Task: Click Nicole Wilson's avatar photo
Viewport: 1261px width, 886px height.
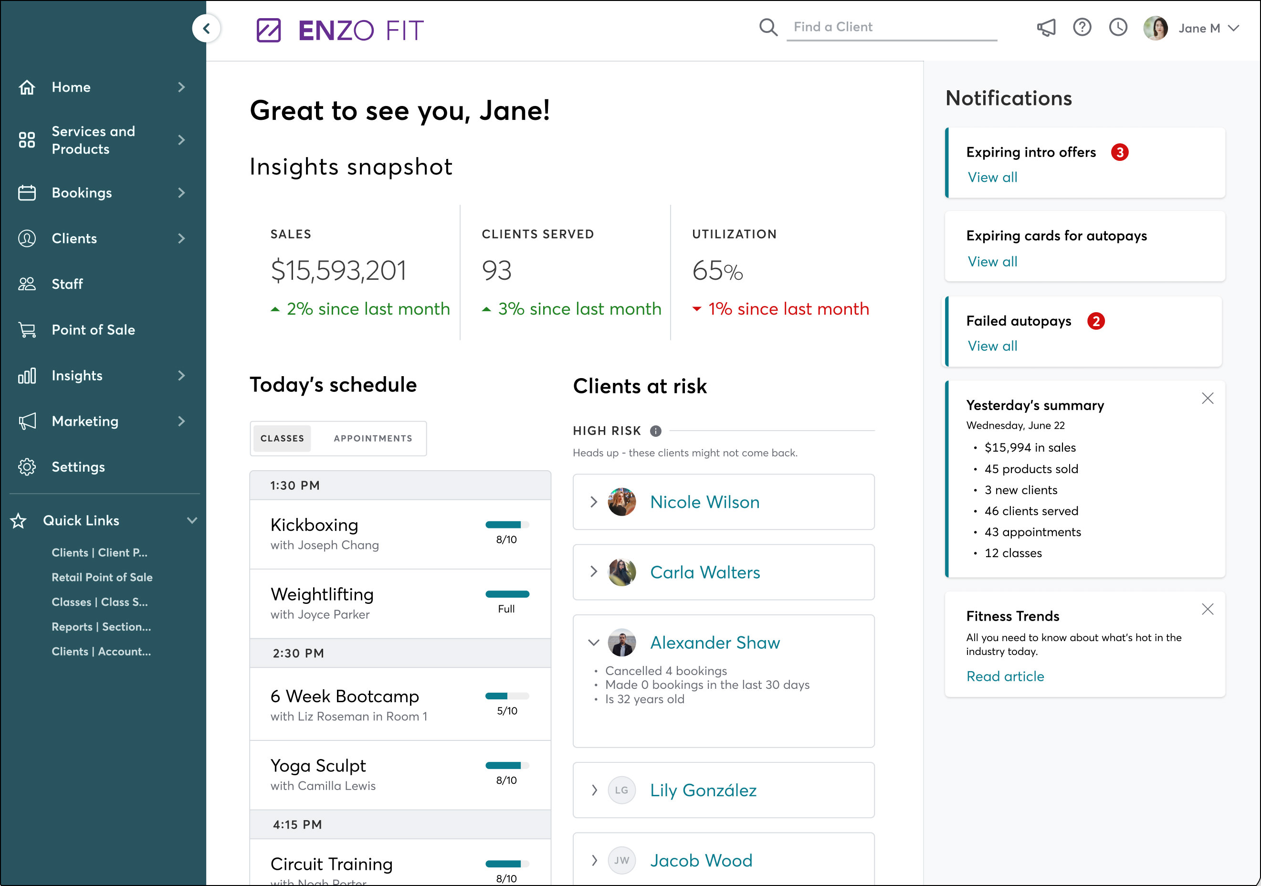Action: pos(622,502)
